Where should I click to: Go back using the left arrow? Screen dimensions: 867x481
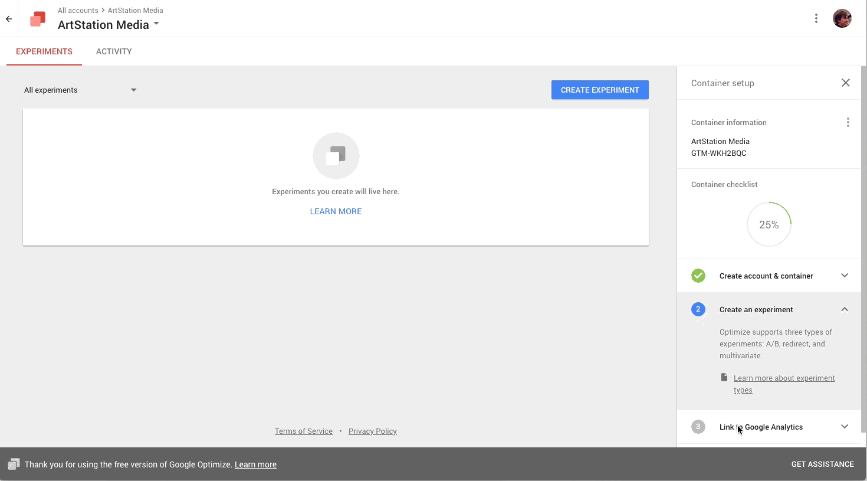[9, 19]
